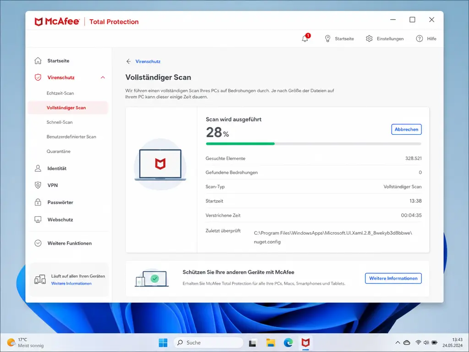Click the Weitere Funktionen circled chevron icon
469x352 pixels.
pyautogui.click(x=38, y=243)
